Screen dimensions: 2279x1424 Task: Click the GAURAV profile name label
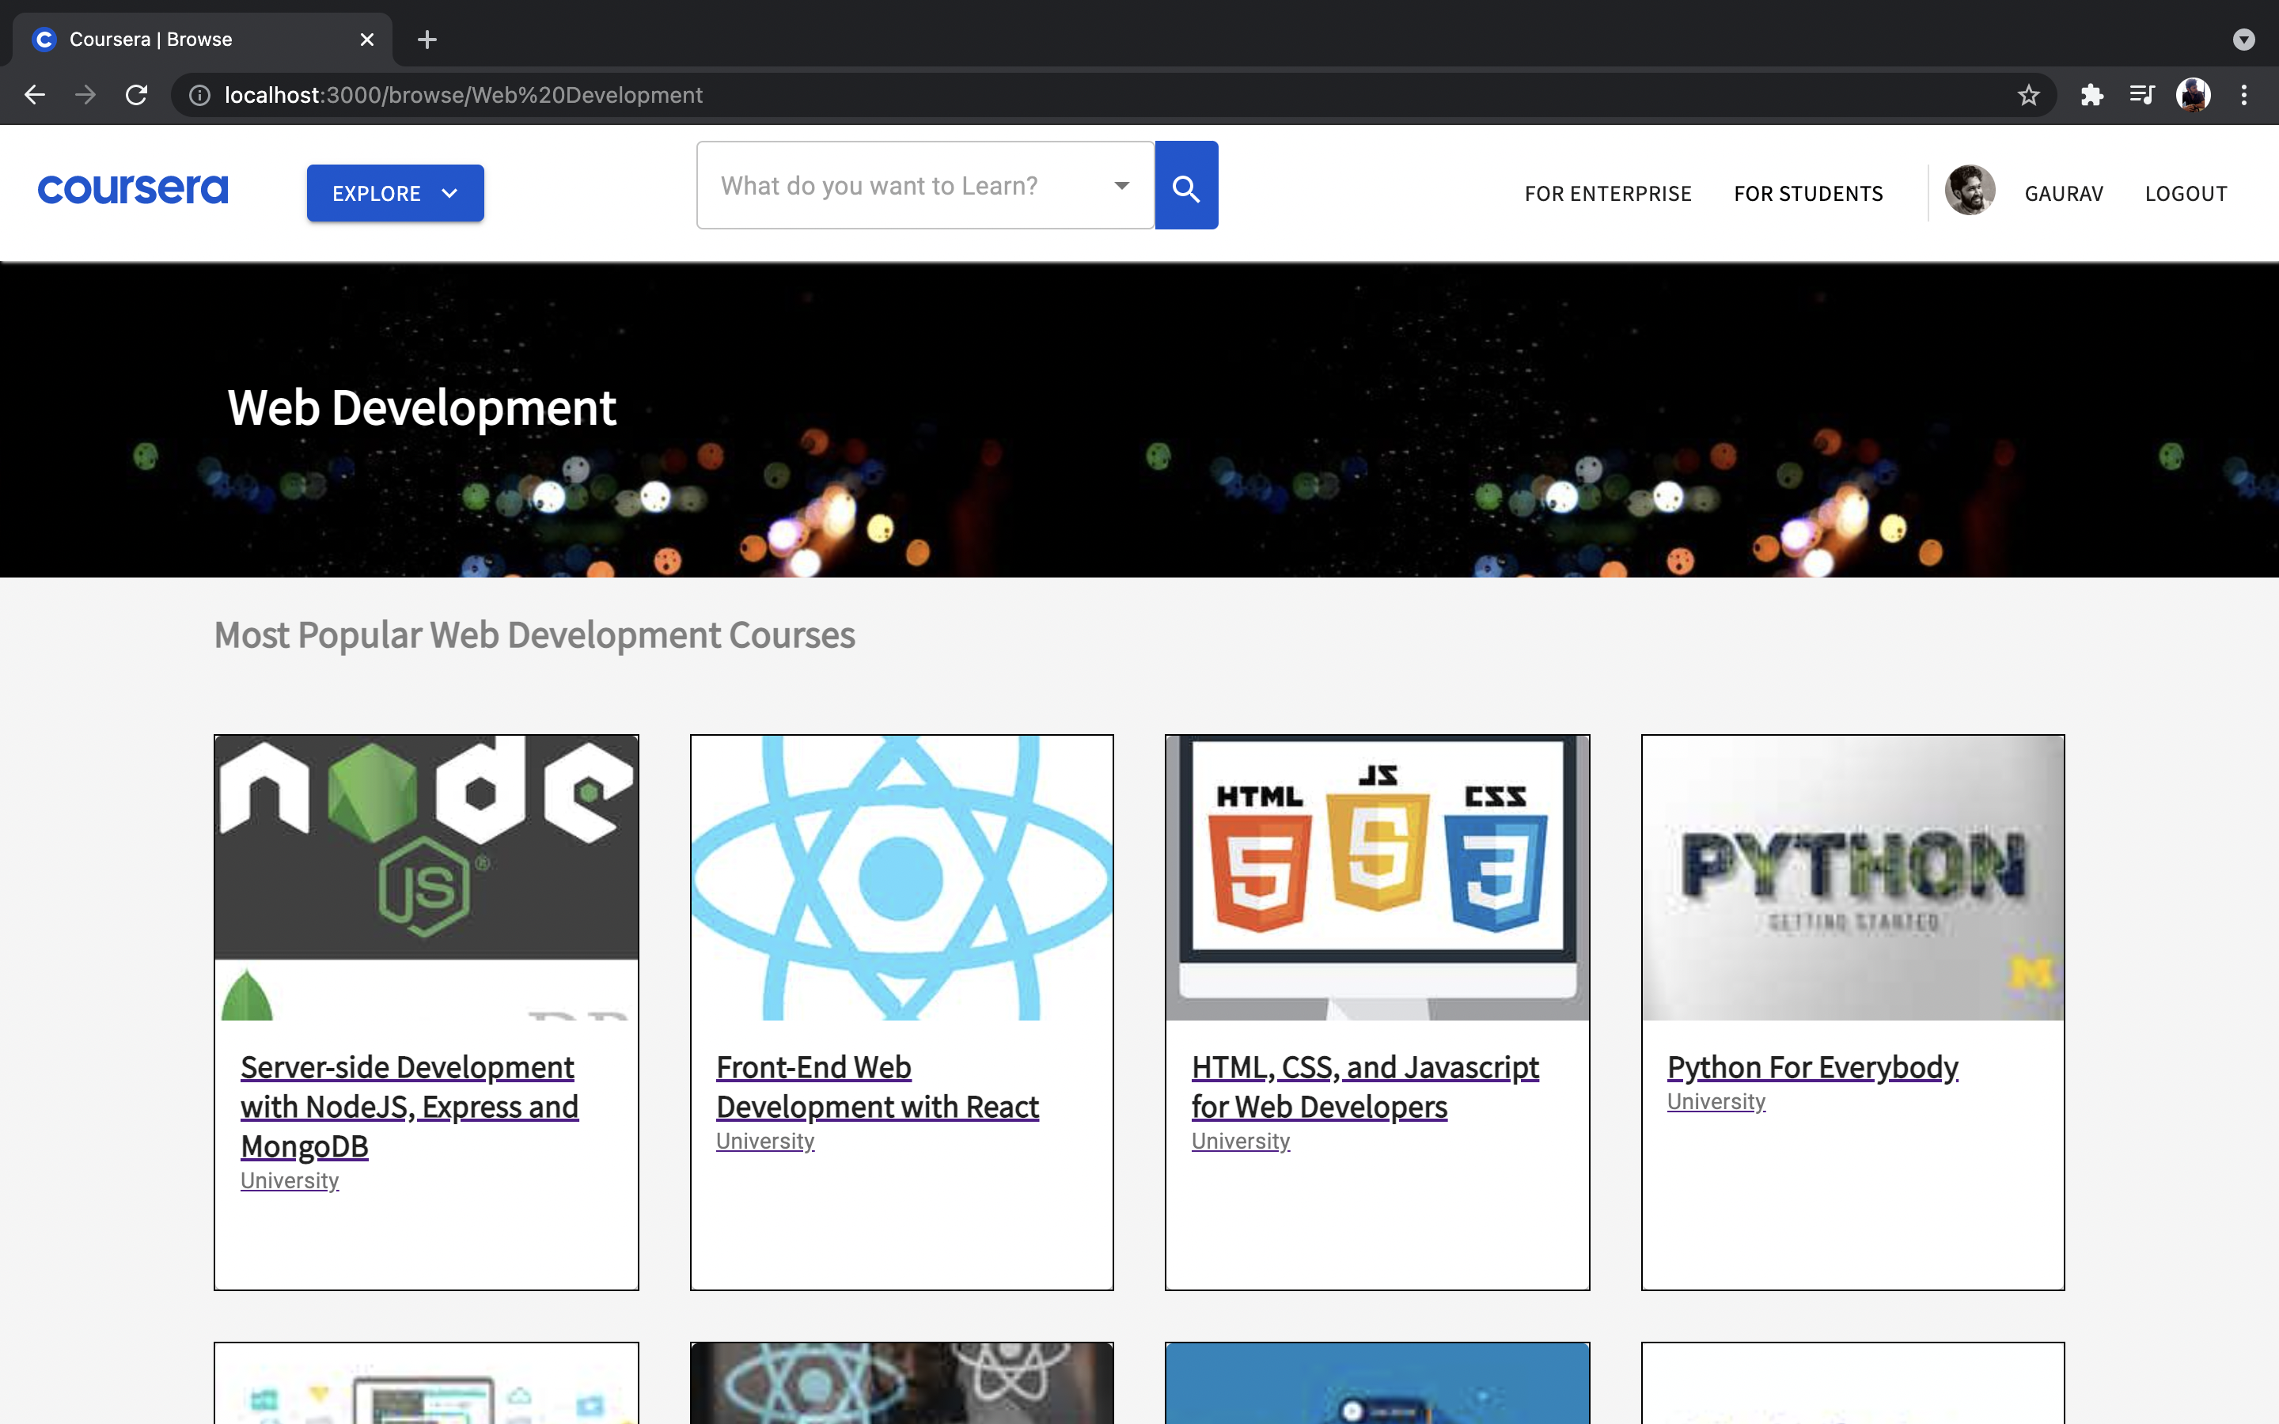[x=2062, y=192]
